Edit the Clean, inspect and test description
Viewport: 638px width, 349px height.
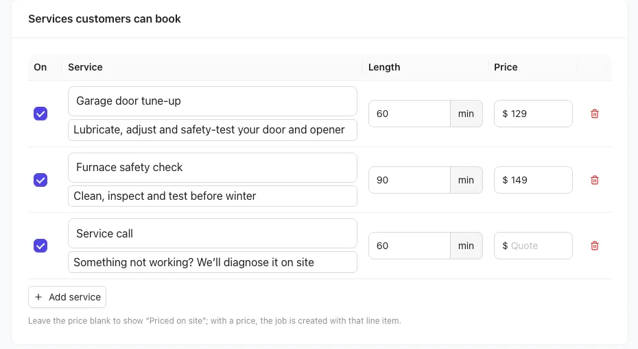pos(213,196)
